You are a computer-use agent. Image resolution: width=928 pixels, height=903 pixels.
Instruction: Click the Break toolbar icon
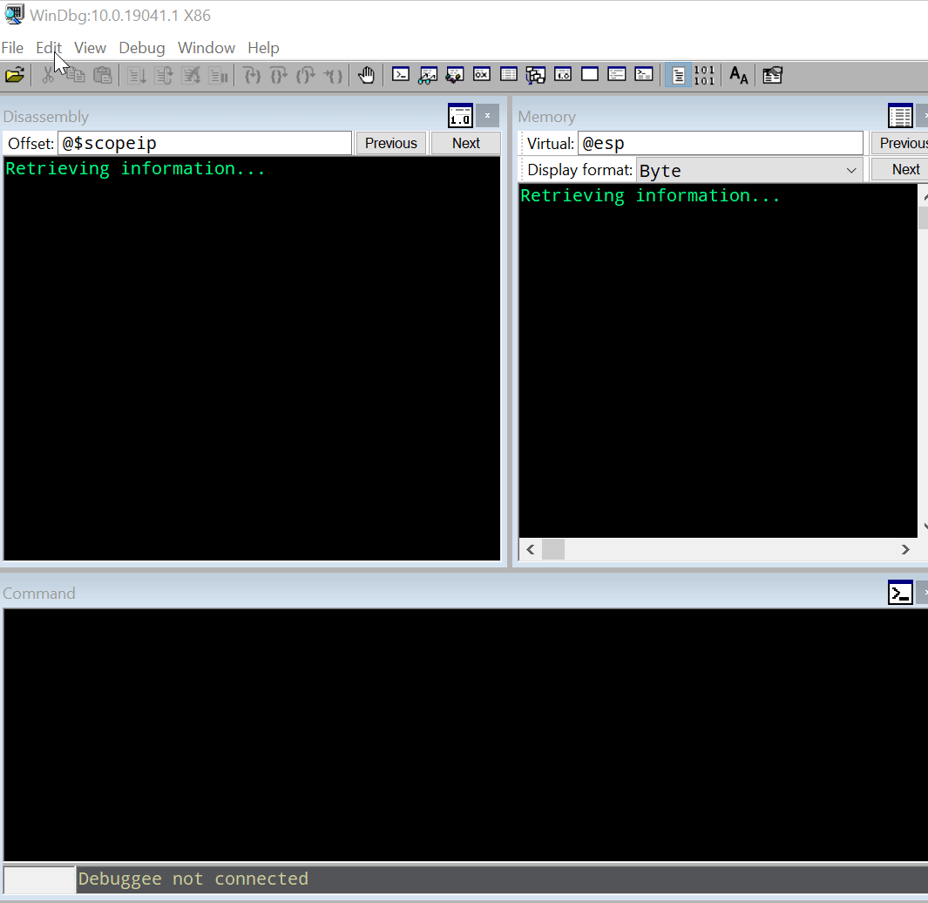pos(219,75)
